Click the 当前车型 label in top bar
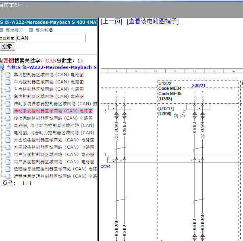243x241 pixels. click(11, 5)
